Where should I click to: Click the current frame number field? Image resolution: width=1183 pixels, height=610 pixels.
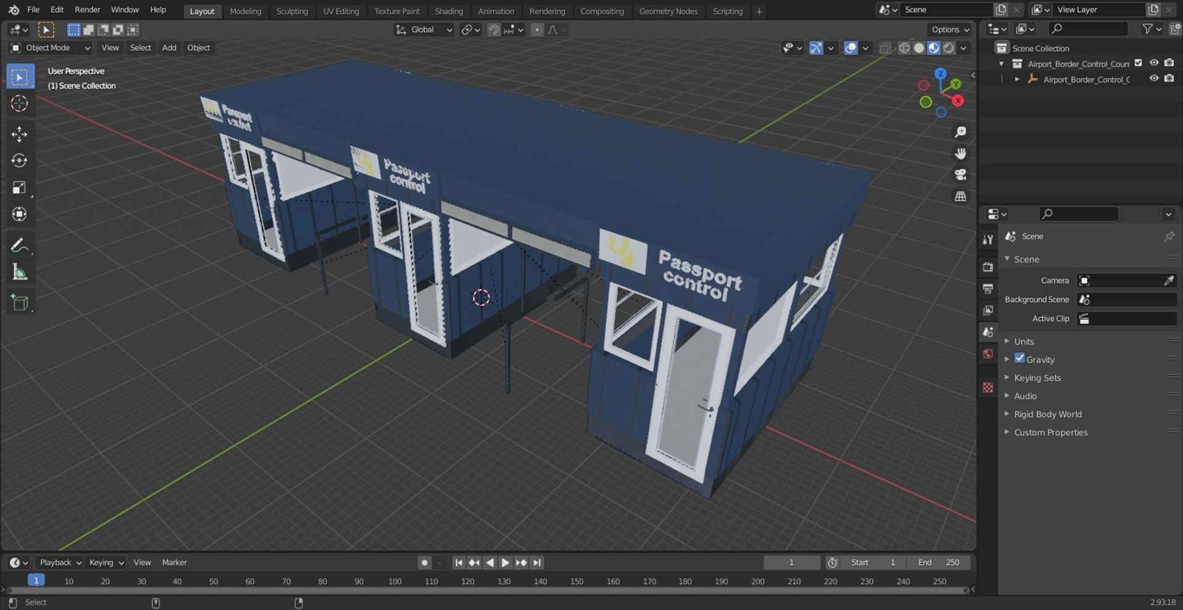(x=792, y=563)
